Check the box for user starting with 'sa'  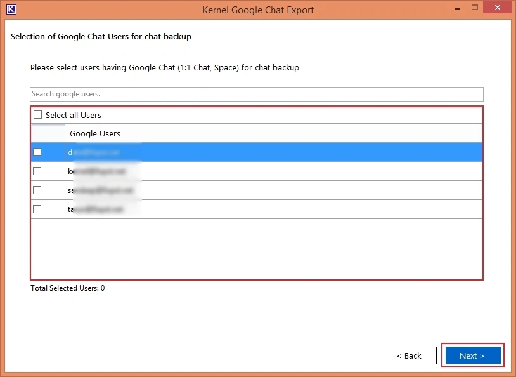[37, 190]
